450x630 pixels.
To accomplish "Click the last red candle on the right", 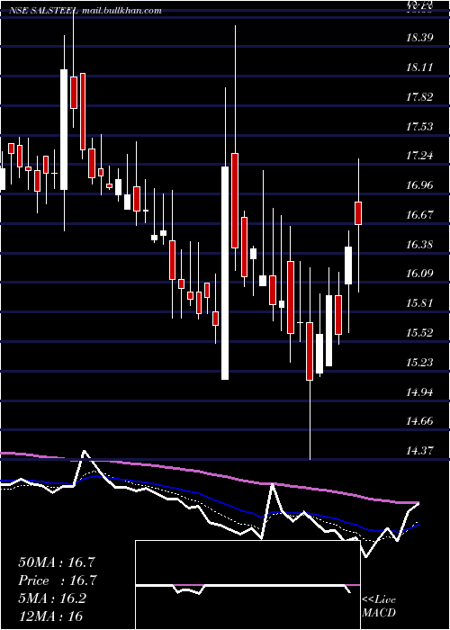I will (358, 213).
